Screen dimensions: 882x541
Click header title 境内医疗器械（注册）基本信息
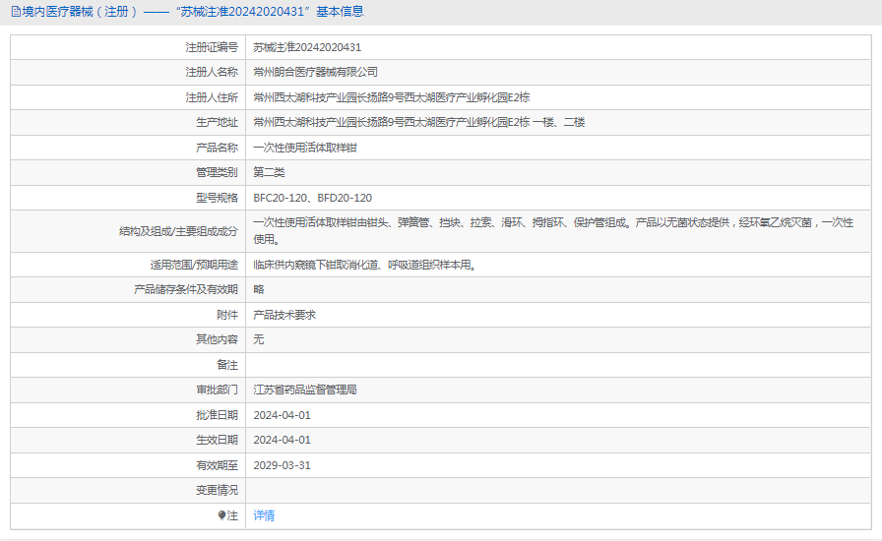click(192, 11)
